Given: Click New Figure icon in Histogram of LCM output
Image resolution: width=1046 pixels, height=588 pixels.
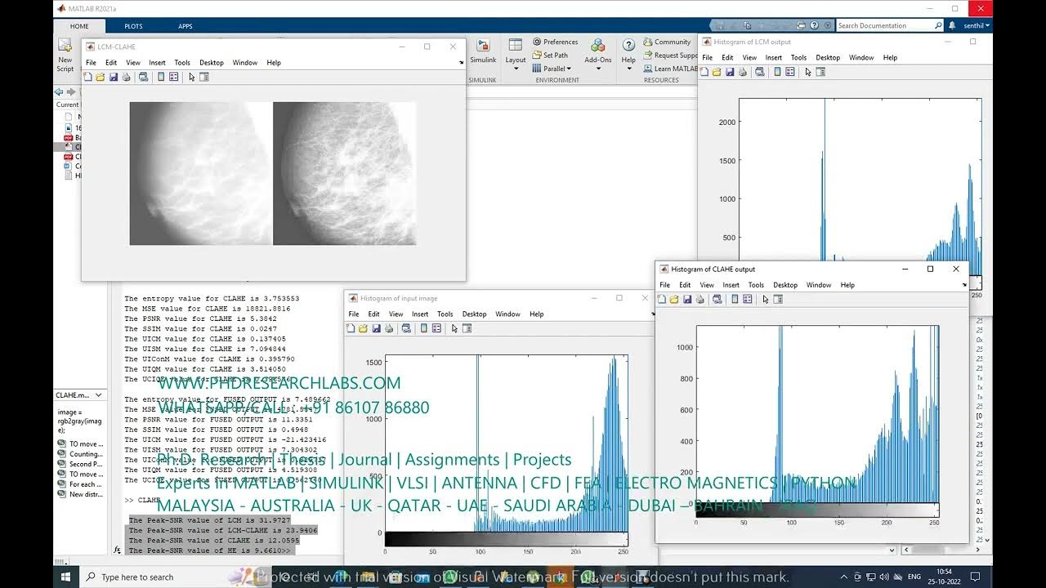Looking at the screenshot, I should [x=704, y=72].
